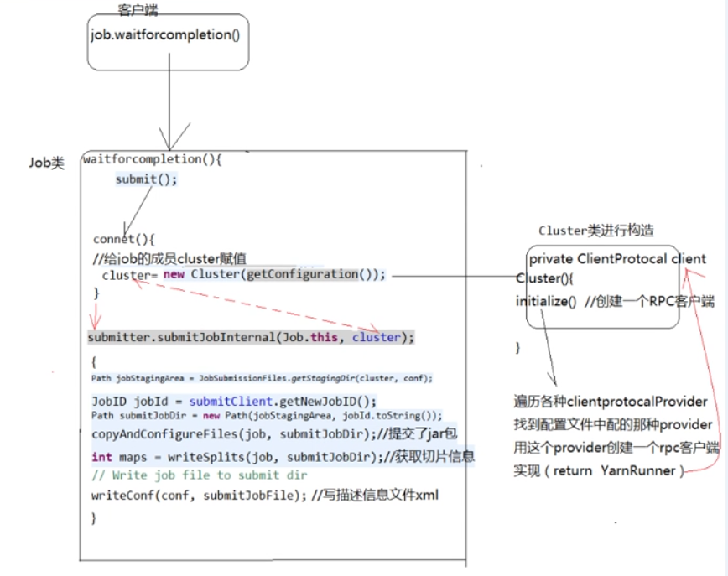Click the copyAndConfigureFiles line

tap(274, 434)
